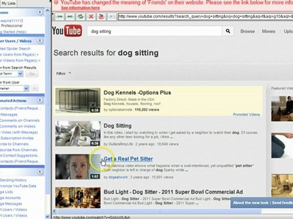Image resolution: width=293 pixels, height=219 pixels.
Task: Select Comments on Channels automated action
Action: point(20,120)
